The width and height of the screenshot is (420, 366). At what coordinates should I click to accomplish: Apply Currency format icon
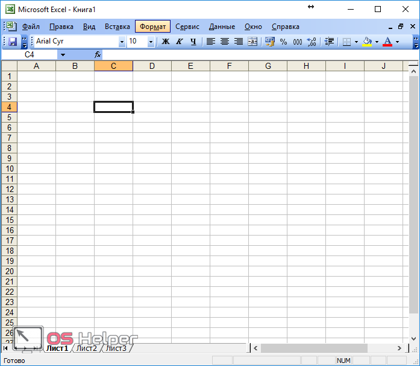click(x=270, y=42)
